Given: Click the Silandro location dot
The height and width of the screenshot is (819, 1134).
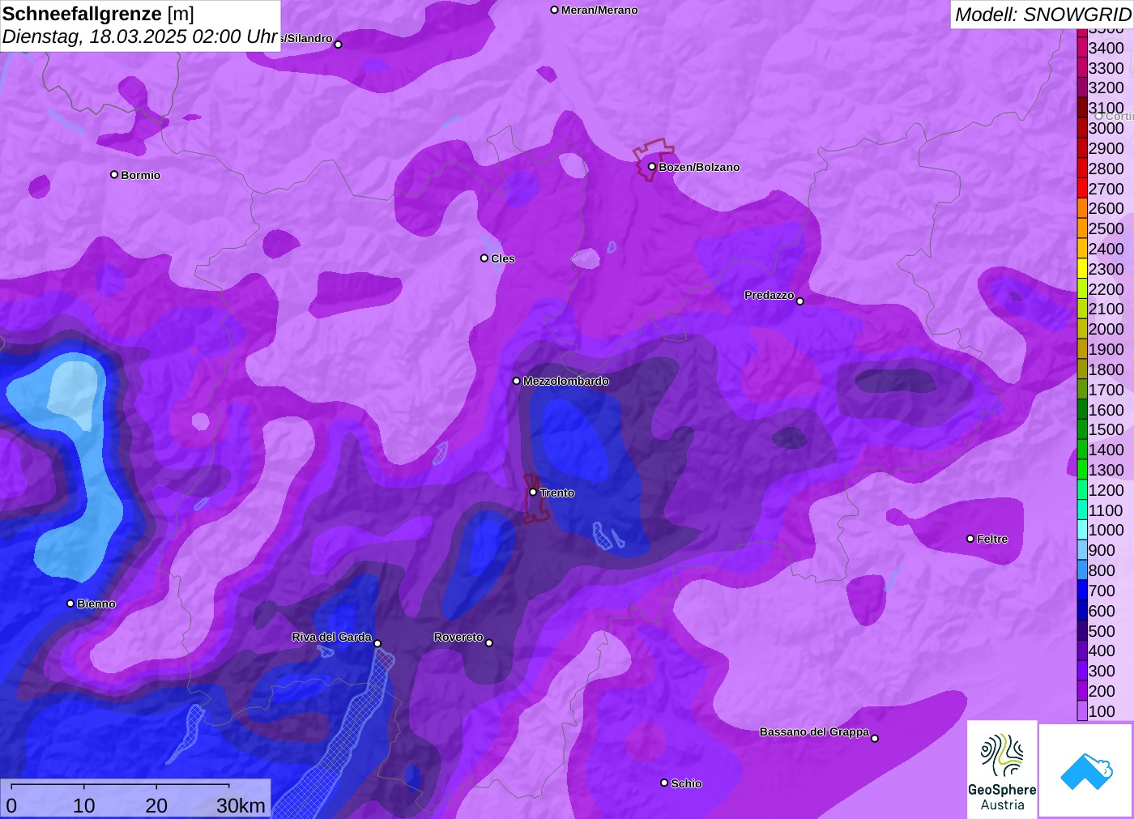Looking at the screenshot, I should click(339, 45).
